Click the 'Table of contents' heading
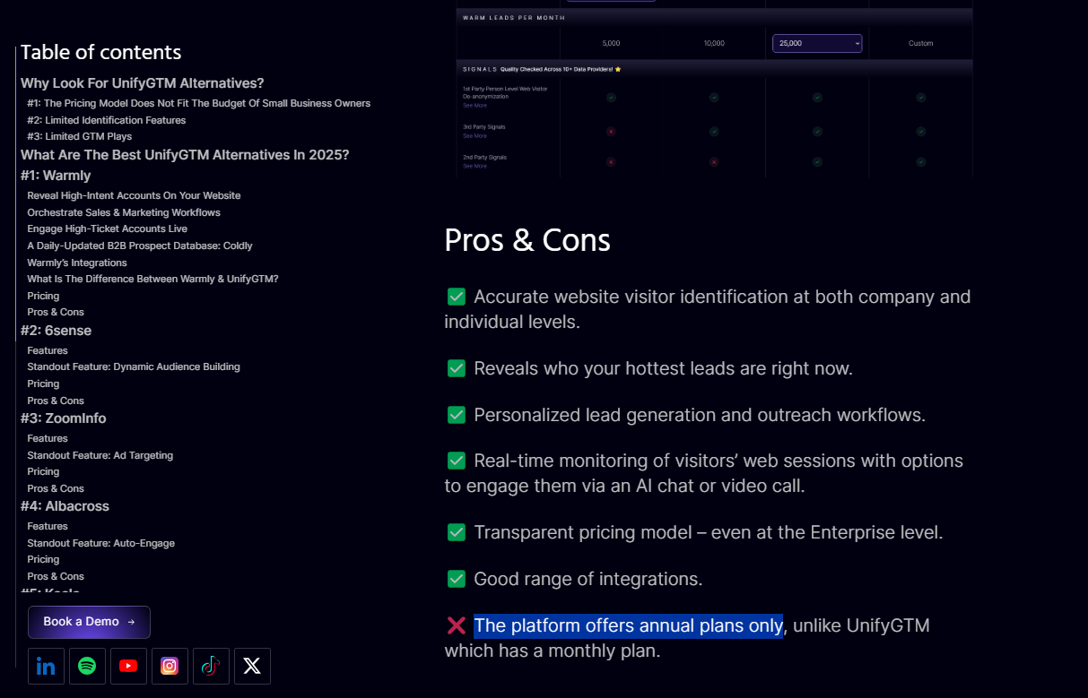The width and height of the screenshot is (1088, 698). click(x=101, y=52)
